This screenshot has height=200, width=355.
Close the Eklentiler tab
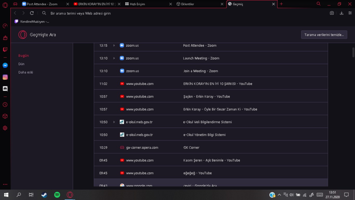pos(222,4)
